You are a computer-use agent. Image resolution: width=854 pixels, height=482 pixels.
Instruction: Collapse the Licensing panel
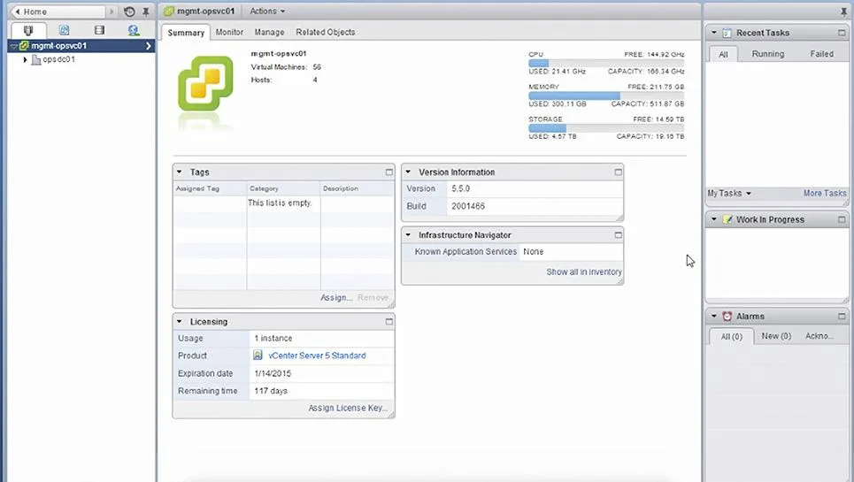179,322
